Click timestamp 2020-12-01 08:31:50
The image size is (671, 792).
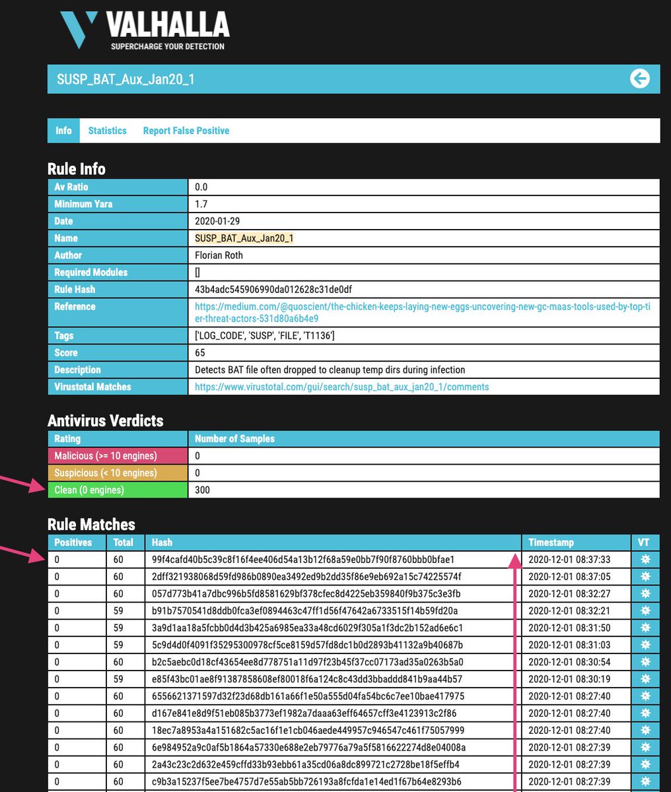[569, 628]
